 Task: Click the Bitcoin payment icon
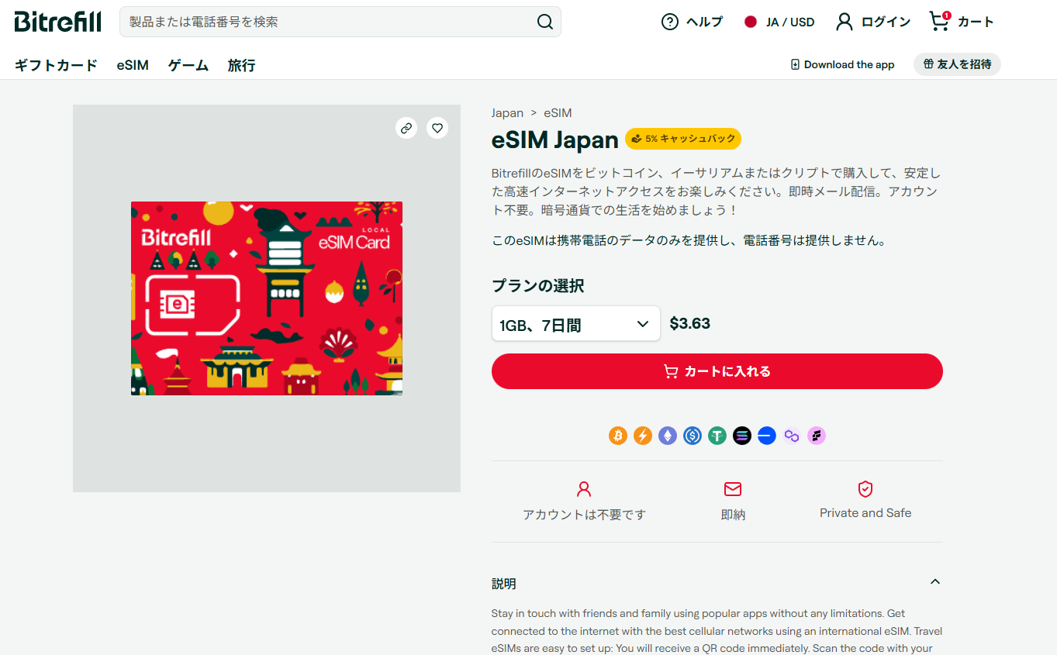(x=618, y=436)
